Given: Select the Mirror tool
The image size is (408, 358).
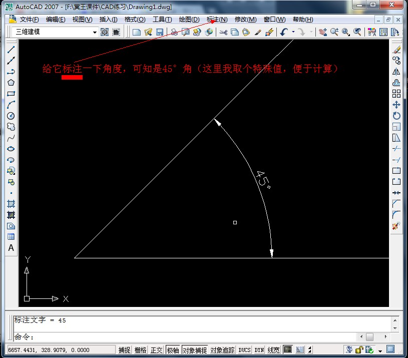Looking at the screenshot, I should (396, 72).
